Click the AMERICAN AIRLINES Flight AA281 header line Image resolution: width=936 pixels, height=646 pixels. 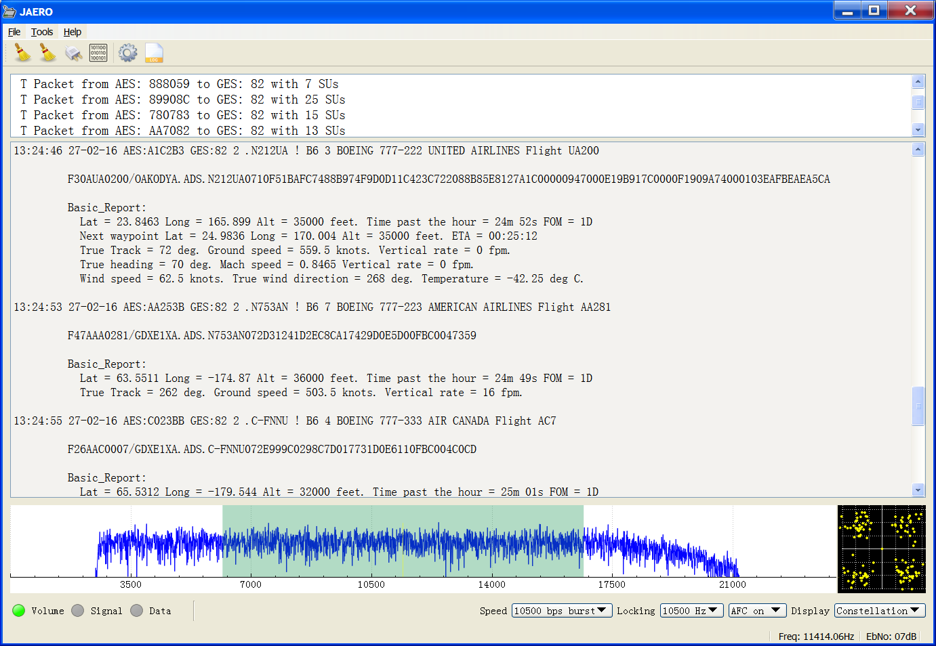[312, 307]
